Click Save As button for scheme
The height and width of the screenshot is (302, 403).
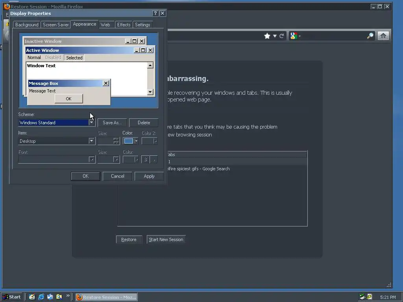112,123
